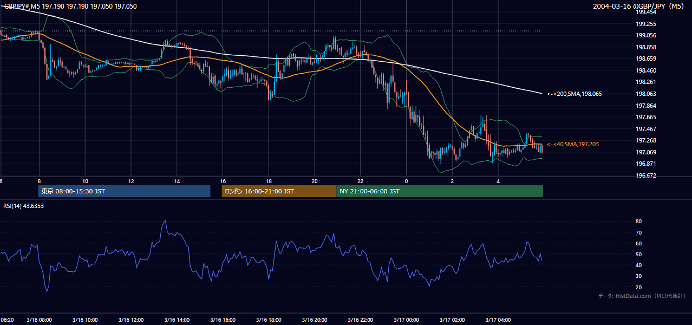Click the 3/16 12:00 time axis label
This screenshot has width=692, height=325.
pos(131,320)
